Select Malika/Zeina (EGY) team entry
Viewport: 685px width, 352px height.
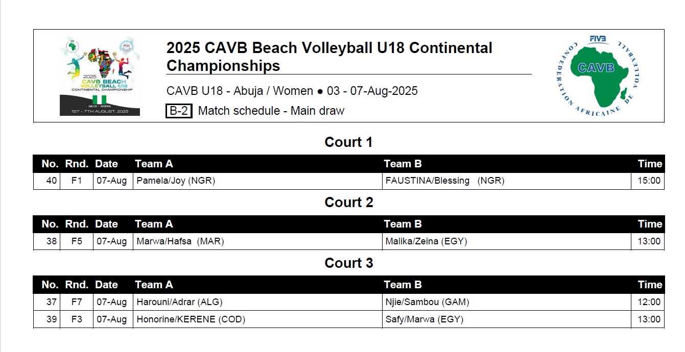(427, 241)
